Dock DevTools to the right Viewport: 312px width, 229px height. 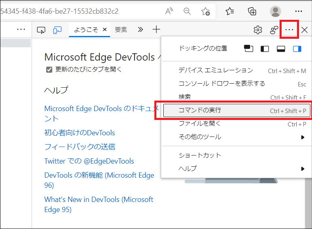click(297, 49)
